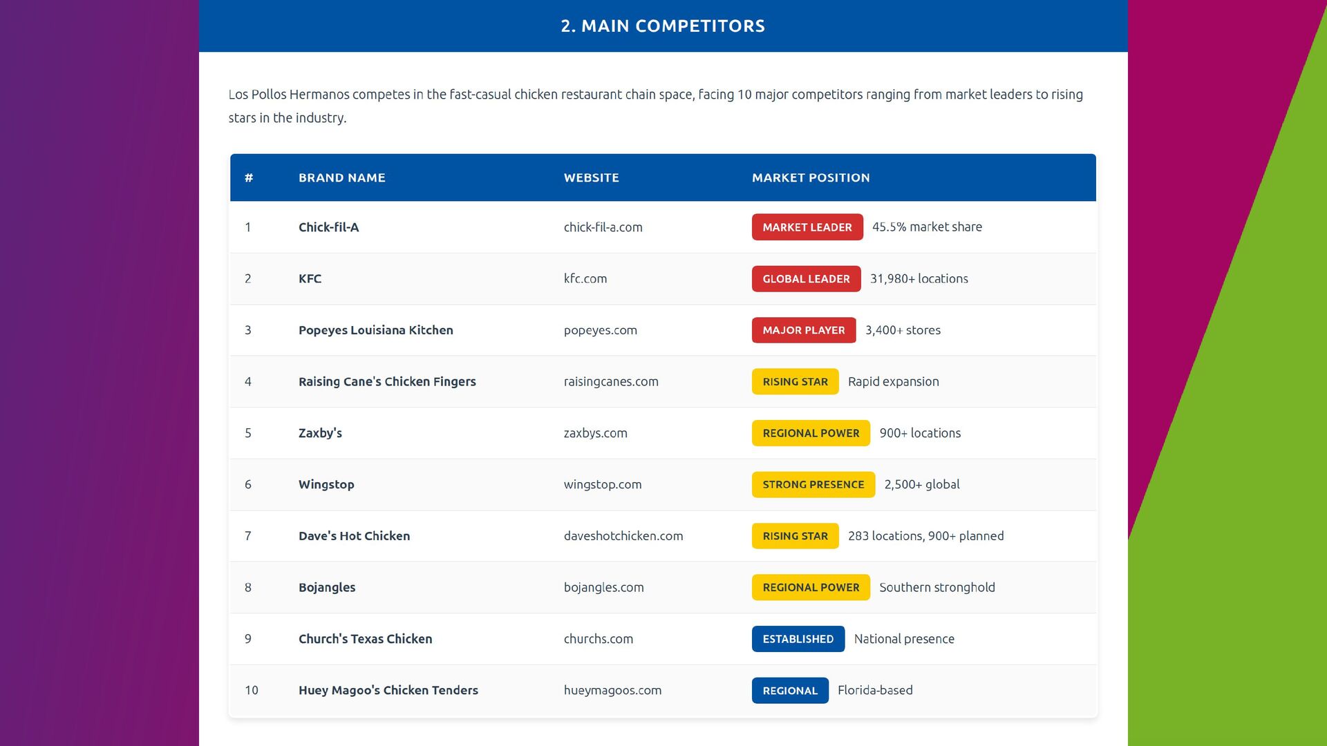Select the Wingstop brand name
1327x746 pixels.
point(326,484)
